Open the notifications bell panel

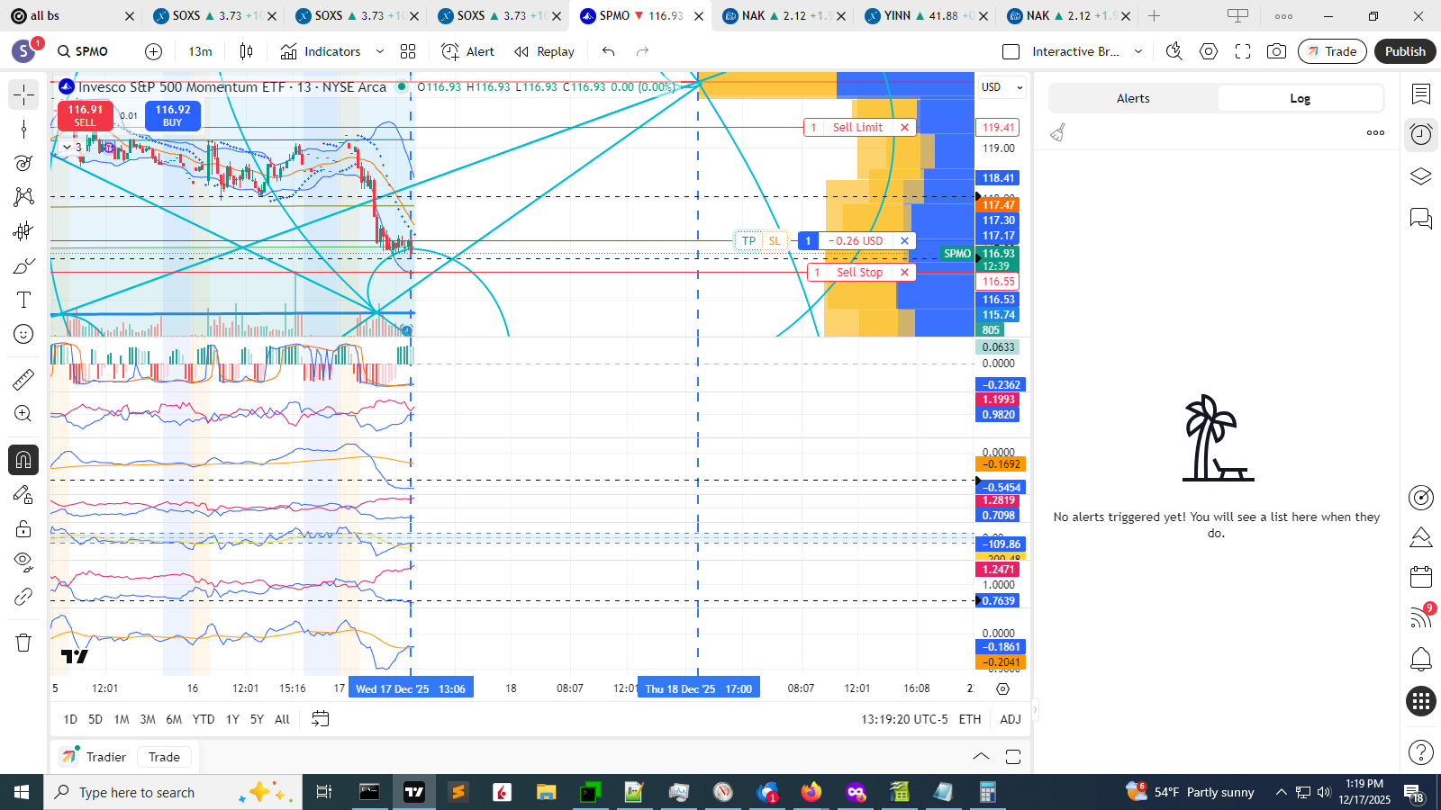point(1421,660)
